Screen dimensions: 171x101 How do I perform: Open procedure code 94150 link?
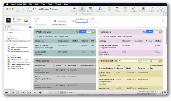click(37, 70)
